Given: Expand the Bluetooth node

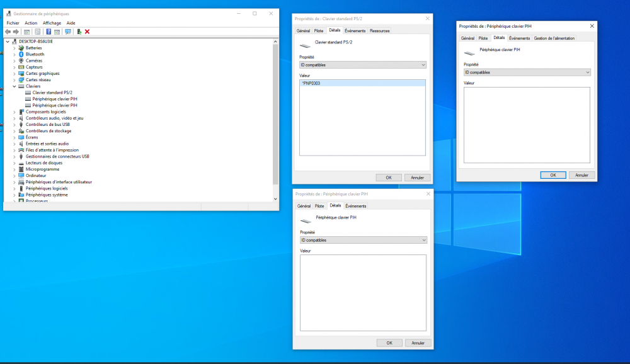Looking at the screenshot, I should [14, 54].
